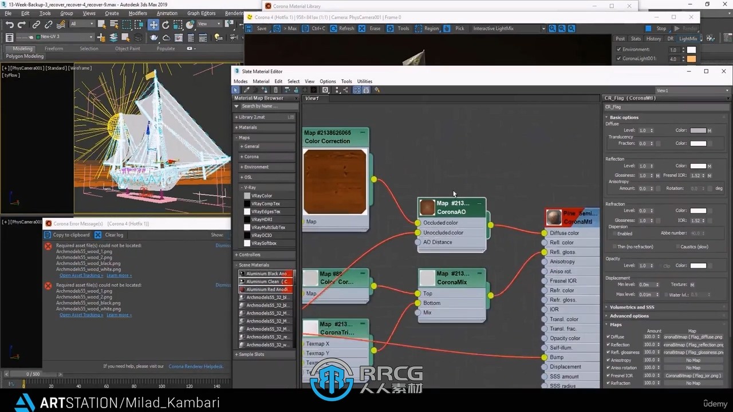Screen dimensions: 733x412
Task: Toggle the Parameter Editor panel icon
Action: (x=366, y=90)
